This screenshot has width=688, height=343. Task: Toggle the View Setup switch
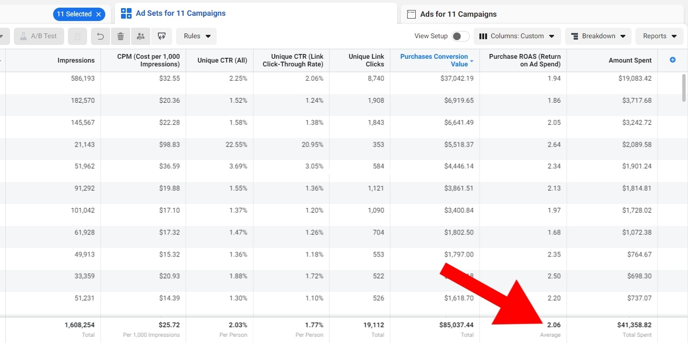click(460, 36)
